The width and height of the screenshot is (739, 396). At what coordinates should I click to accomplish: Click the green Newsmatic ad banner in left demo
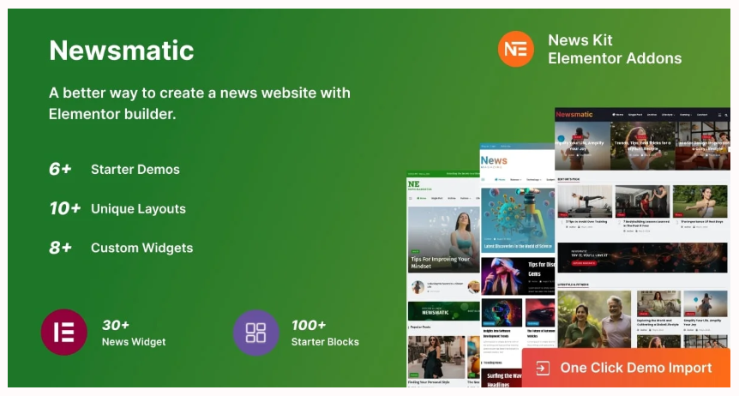[443, 311]
